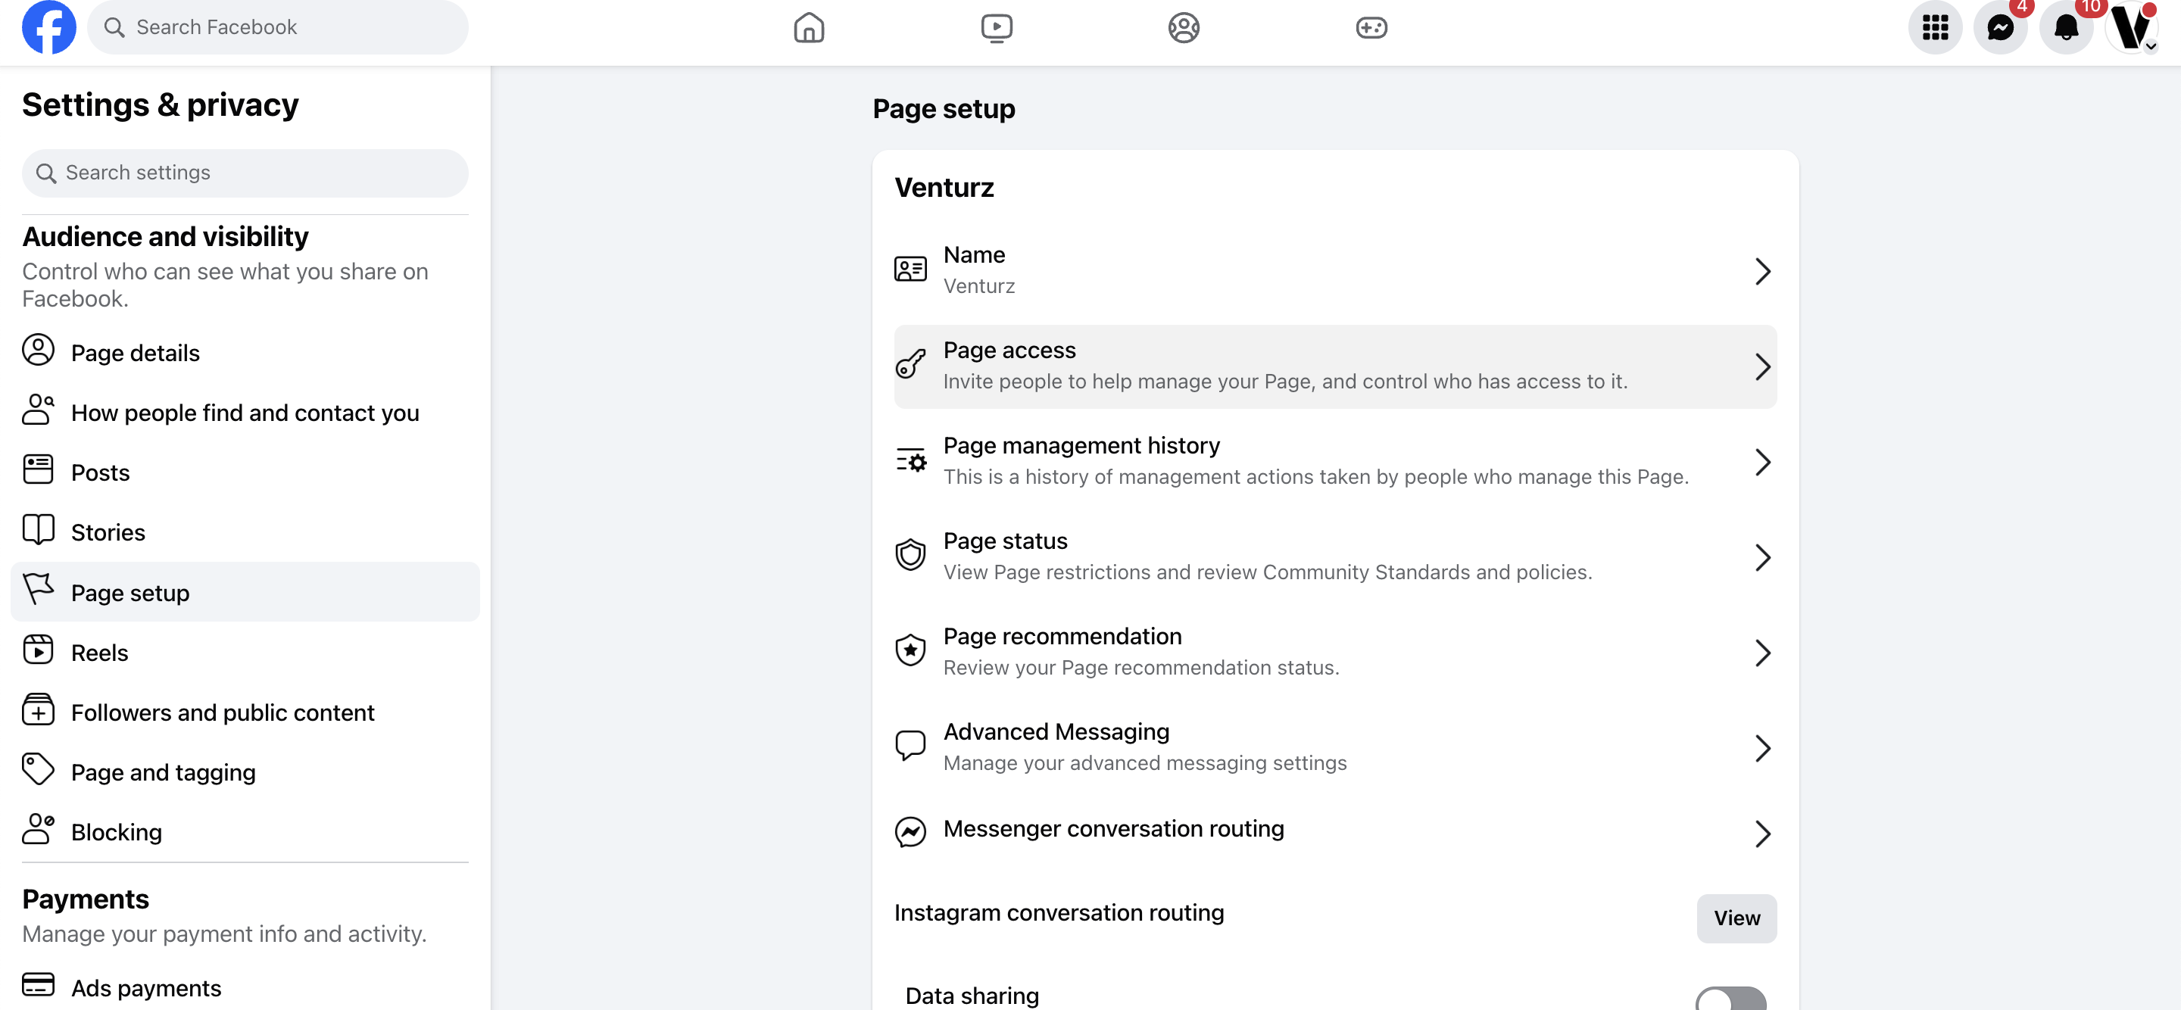Click the Page setup flag icon

pyautogui.click(x=38, y=589)
